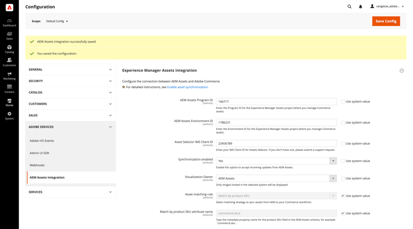Screen dimensions: 413x229
Task: Expand the SERVICES configuration section
Action: 70,192
